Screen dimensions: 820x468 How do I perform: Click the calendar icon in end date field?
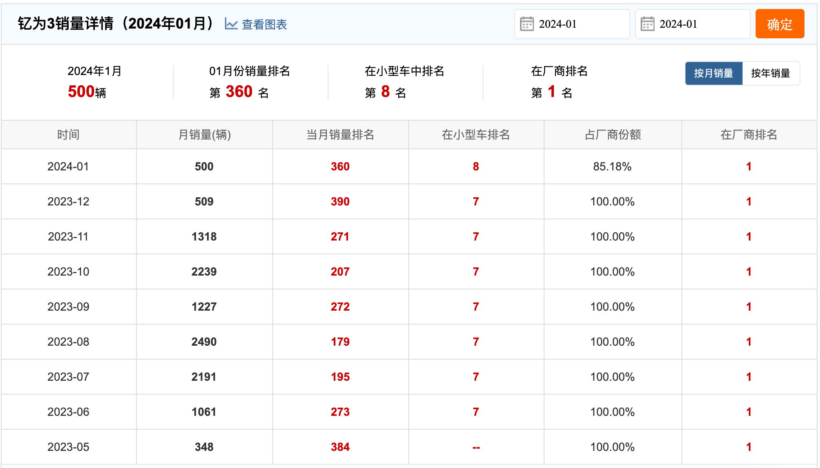[x=647, y=24]
